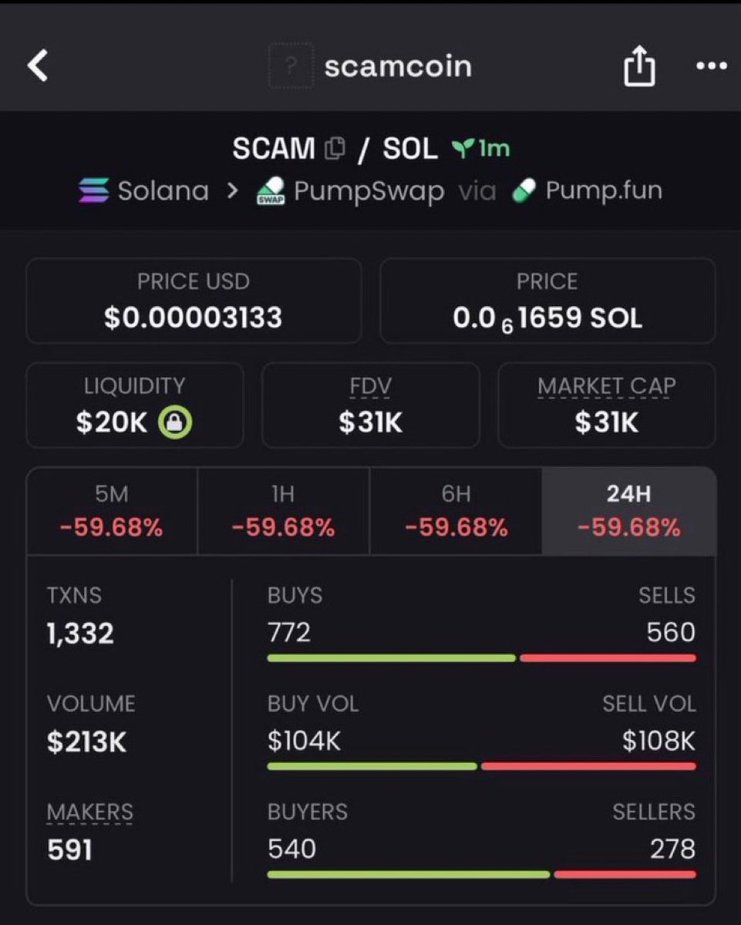Tap the FDV info label
Screen dimensions: 741x925
pos(370,387)
